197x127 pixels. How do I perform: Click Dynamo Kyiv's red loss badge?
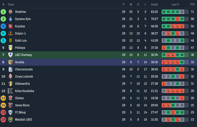pyautogui.click(x=177, y=19)
